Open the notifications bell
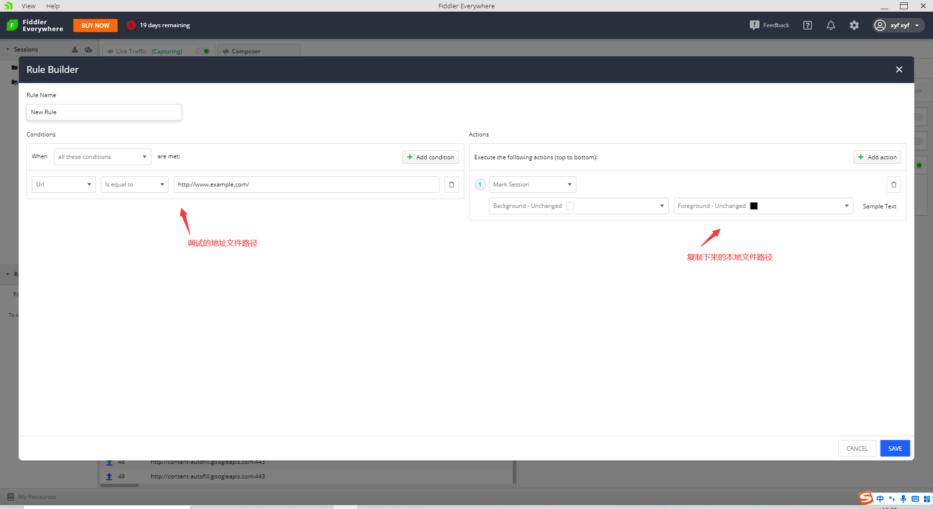Viewport: 933px width, 509px height. 831,25
